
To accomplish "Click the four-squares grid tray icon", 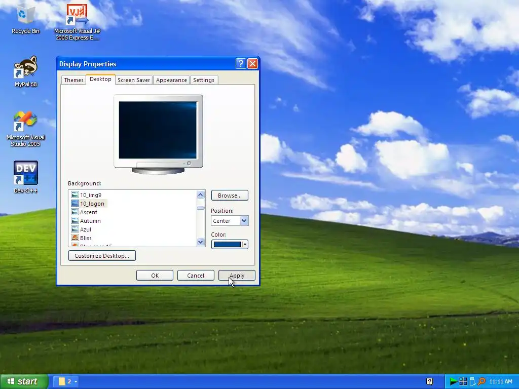I will (x=463, y=381).
